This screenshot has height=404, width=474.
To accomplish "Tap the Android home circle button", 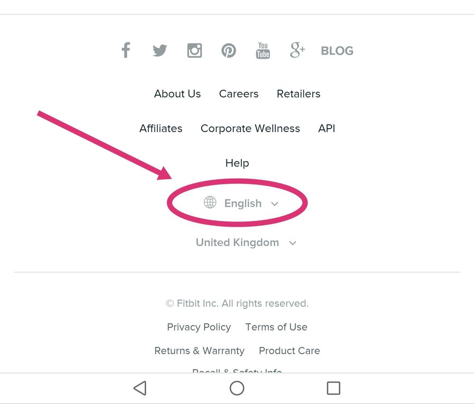I will point(237,388).
